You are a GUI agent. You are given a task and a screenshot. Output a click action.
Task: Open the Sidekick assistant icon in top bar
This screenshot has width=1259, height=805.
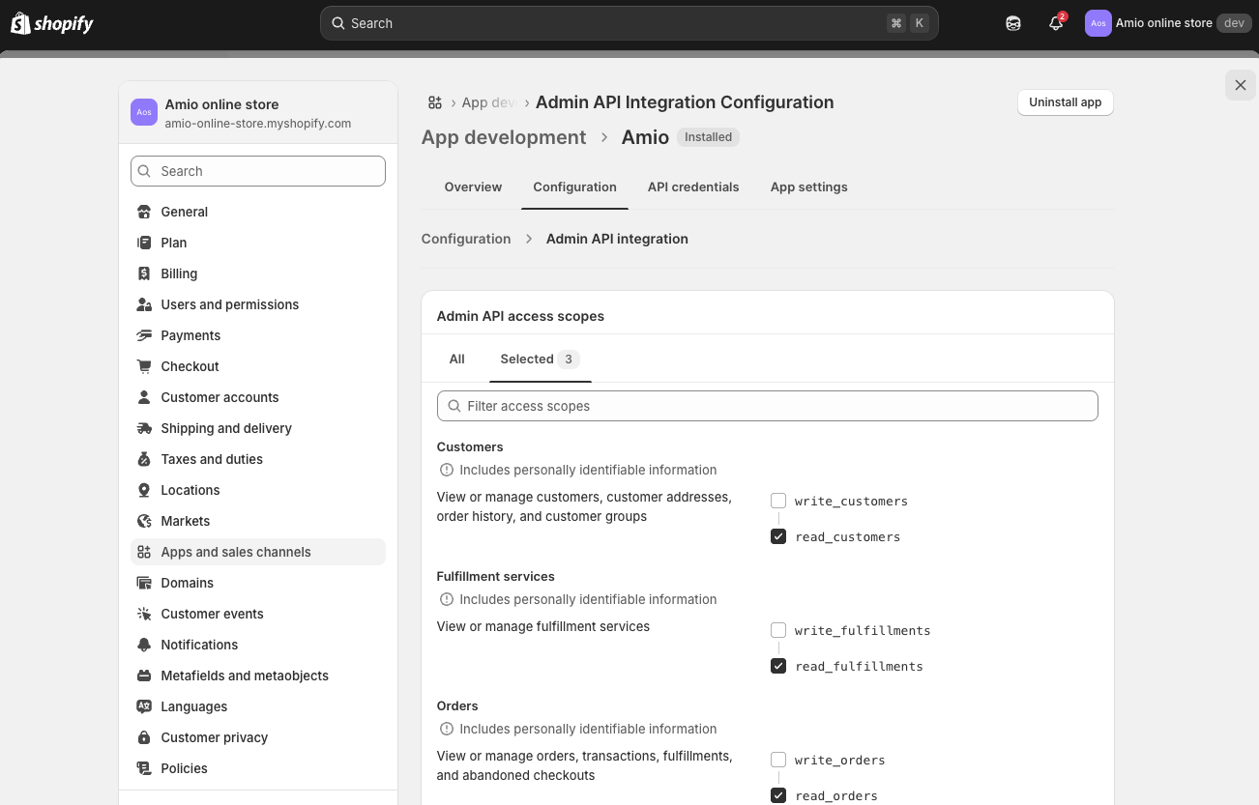pyautogui.click(x=1013, y=23)
